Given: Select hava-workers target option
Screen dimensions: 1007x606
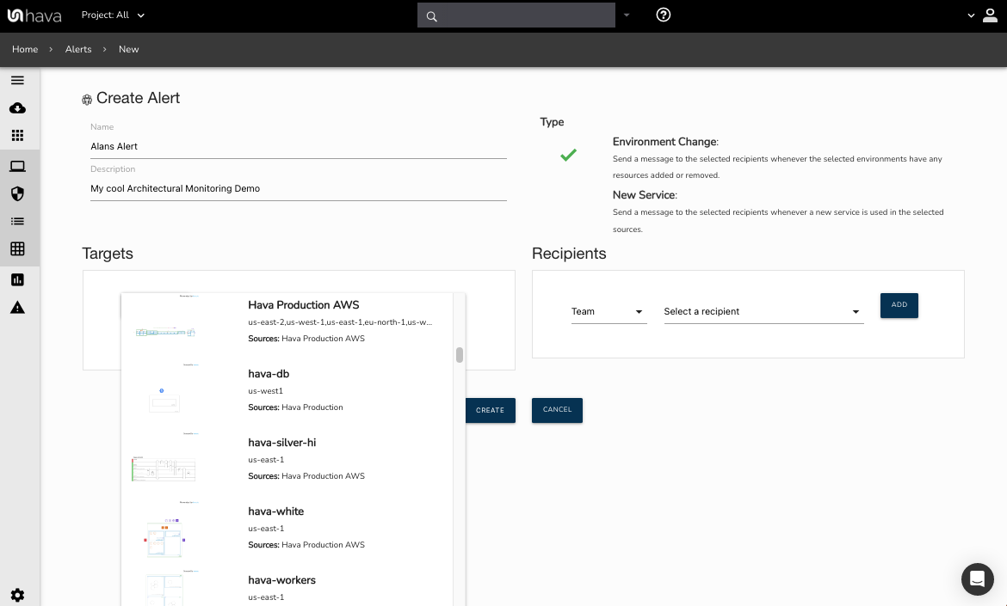Looking at the screenshot, I should click(x=287, y=587).
